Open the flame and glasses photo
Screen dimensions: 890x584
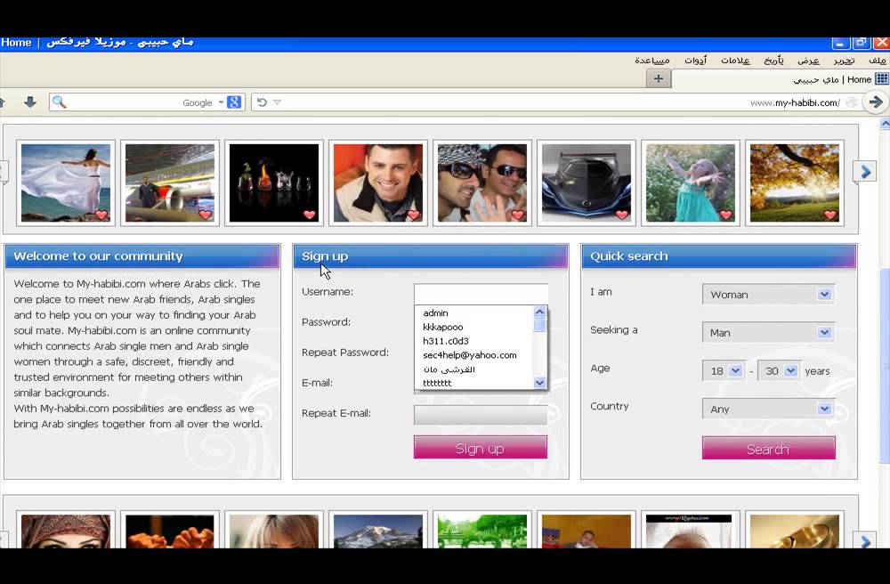pos(274,182)
